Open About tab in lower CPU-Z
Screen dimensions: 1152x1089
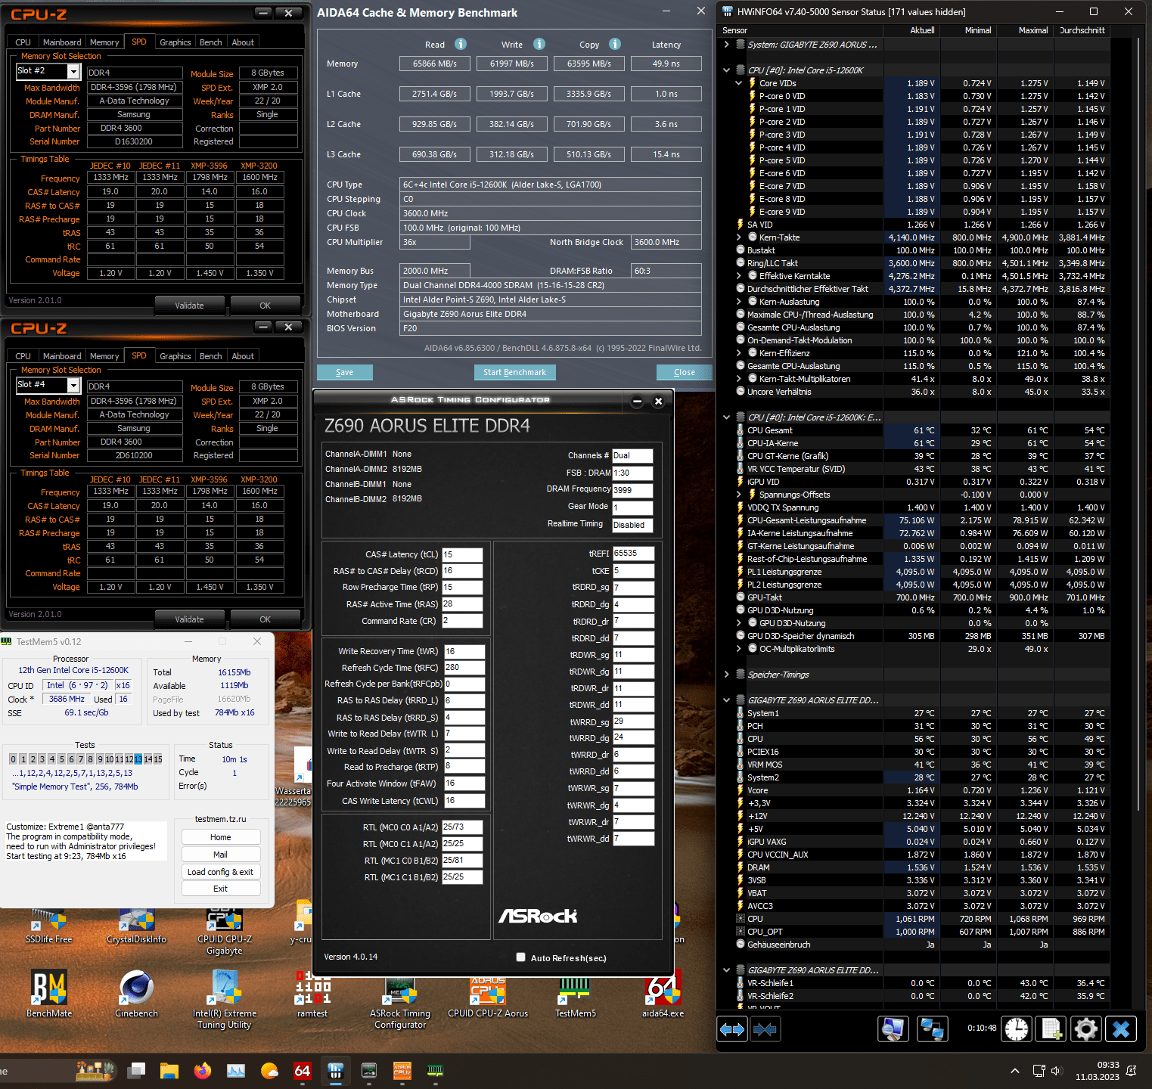pyautogui.click(x=243, y=356)
